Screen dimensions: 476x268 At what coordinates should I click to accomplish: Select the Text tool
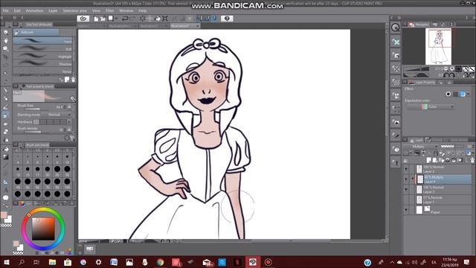tap(6, 190)
